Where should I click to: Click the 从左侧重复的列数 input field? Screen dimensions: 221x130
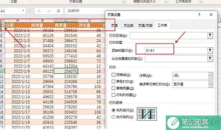(176, 59)
